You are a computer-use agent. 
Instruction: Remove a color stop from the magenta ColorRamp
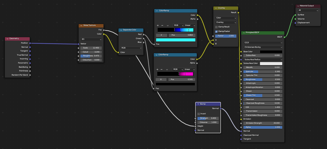tap(162, 69)
